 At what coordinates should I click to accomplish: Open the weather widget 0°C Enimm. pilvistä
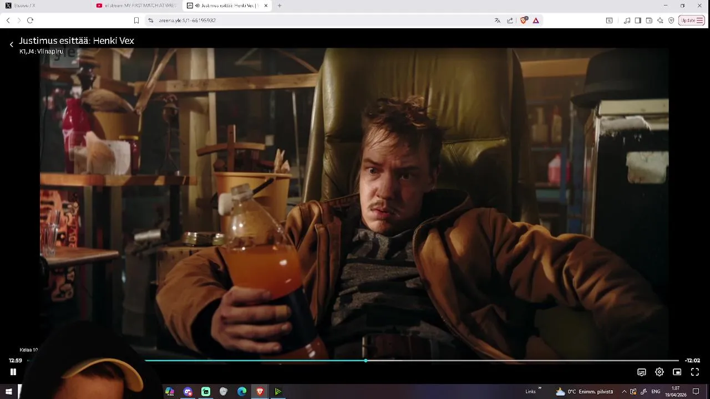585,392
